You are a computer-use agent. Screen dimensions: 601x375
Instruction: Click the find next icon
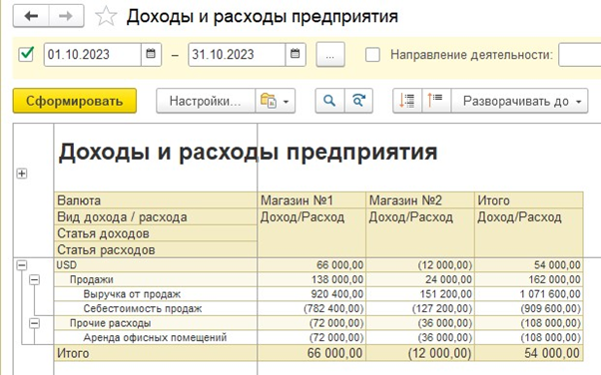click(358, 101)
